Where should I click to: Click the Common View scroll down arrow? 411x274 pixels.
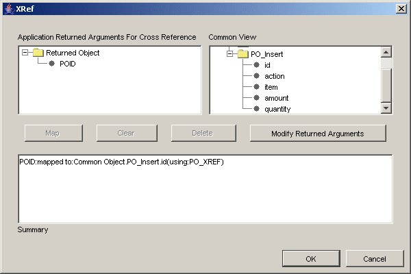(386, 108)
